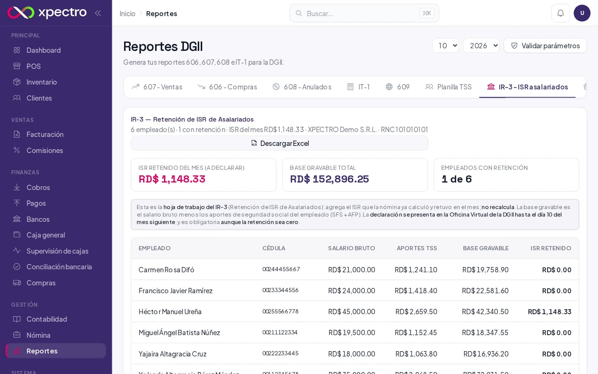Click employee name Héctor Manuel Ureña
The height and width of the screenshot is (374, 598).
coord(170,312)
